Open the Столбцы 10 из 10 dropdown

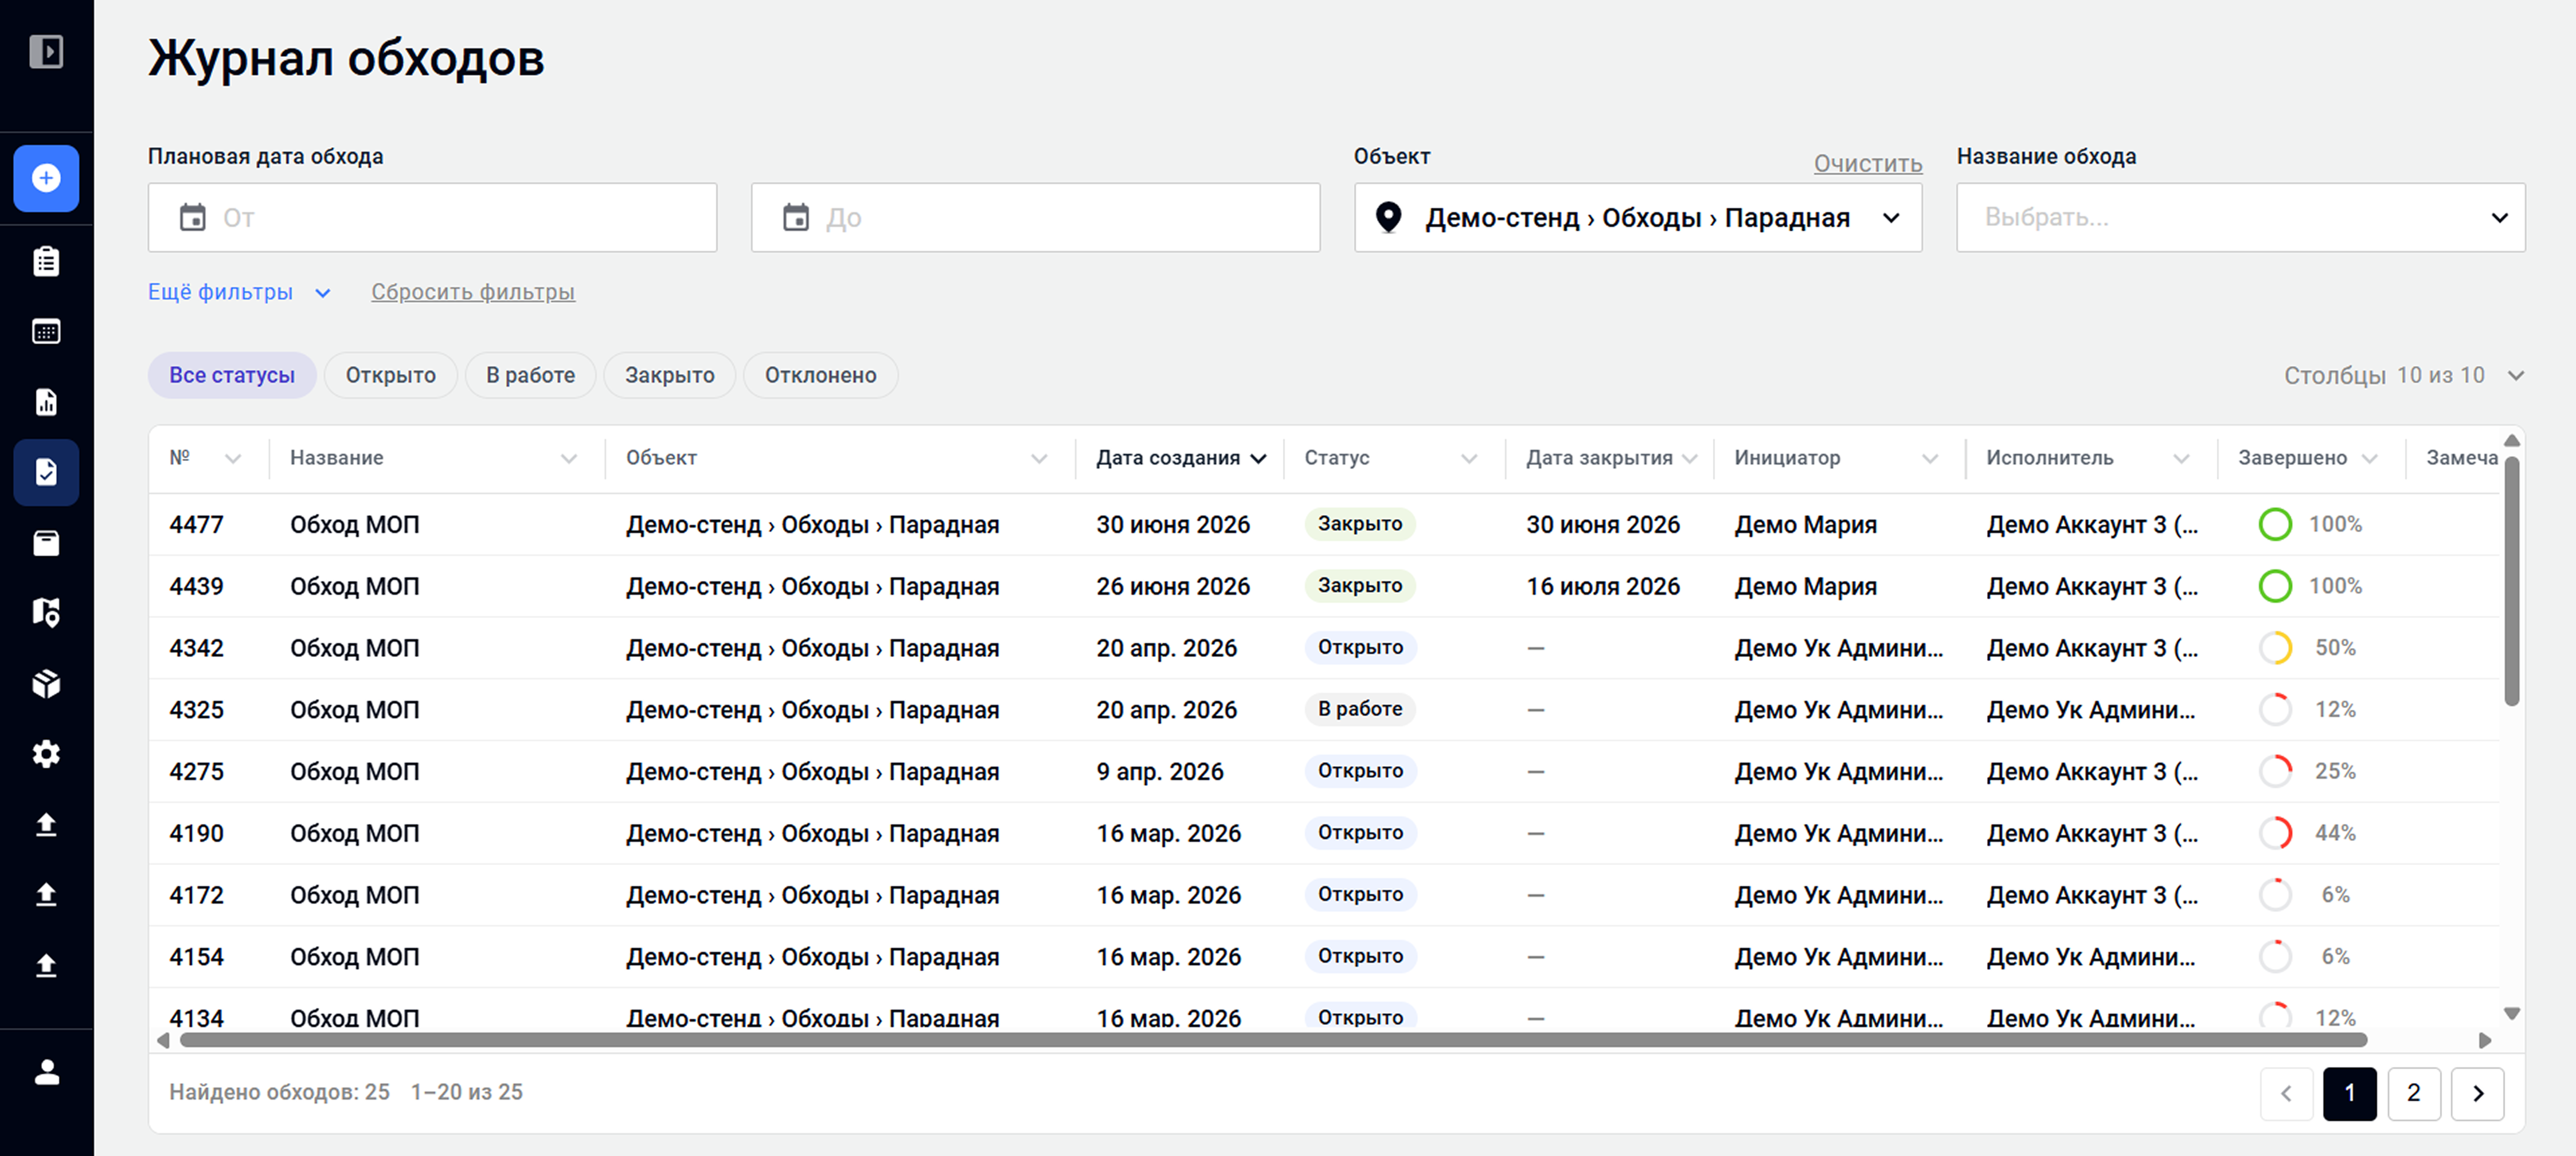click(2404, 375)
